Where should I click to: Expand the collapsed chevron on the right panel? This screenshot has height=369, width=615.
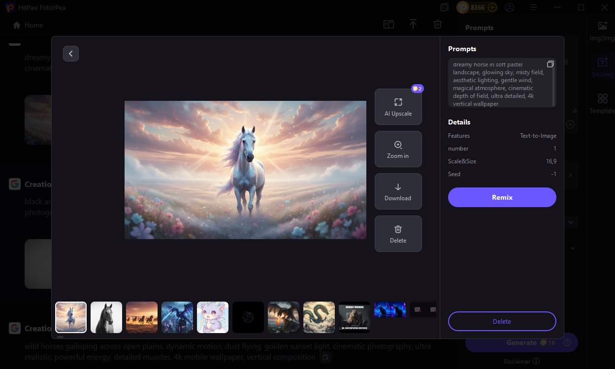pos(571,222)
